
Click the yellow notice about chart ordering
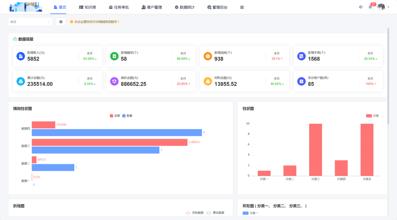pos(96,22)
